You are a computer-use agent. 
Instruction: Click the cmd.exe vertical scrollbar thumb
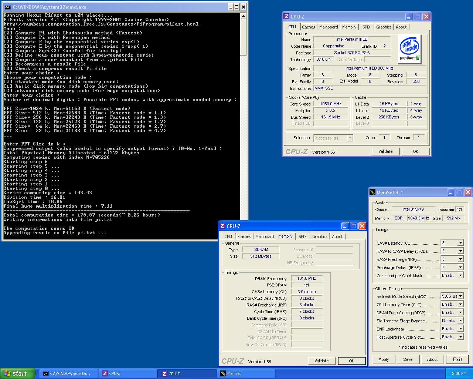pyautogui.click(x=243, y=37)
